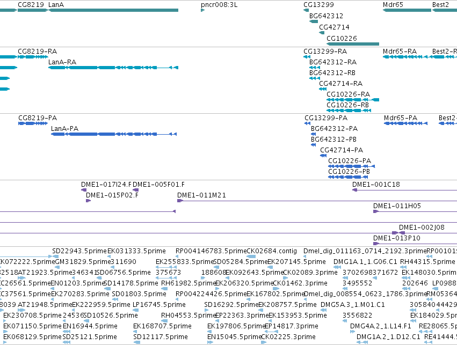Viewport: 457px width, 345px height.
Task: Click the LP16745.5prime EST label
Action: point(159,305)
